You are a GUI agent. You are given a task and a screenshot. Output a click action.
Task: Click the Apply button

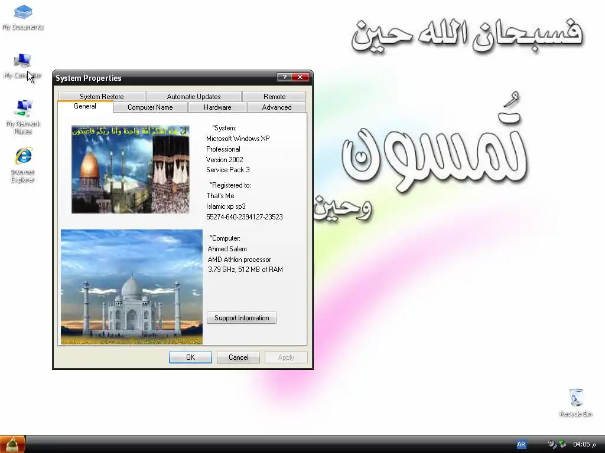pos(286,357)
